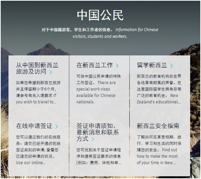Viewport: 201px width, 179px height.
Task: Open the 从中国到新西兰旅游及访问 heading link
Action: 37,68
